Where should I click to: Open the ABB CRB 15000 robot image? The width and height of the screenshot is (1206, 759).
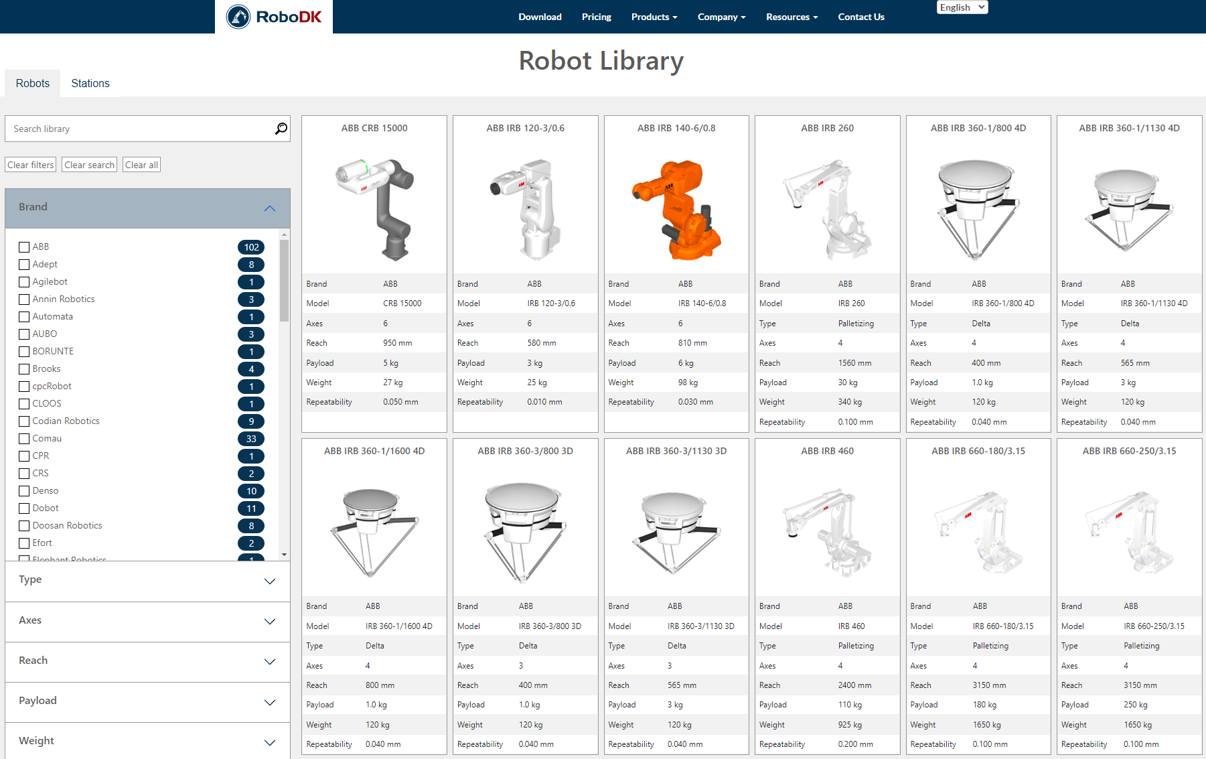(x=374, y=209)
